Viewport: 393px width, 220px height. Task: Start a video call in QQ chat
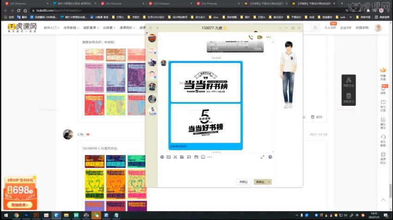click(x=260, y=37)
